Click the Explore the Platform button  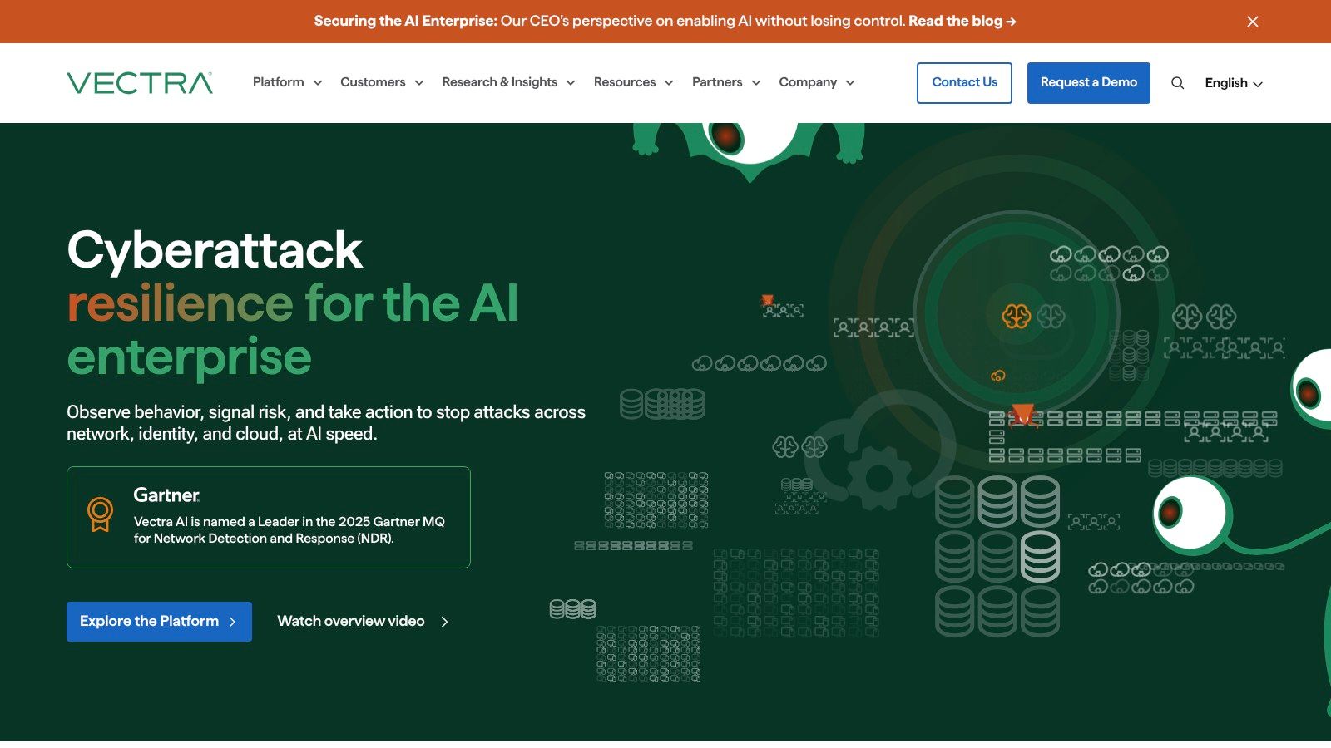coord(159,622)
